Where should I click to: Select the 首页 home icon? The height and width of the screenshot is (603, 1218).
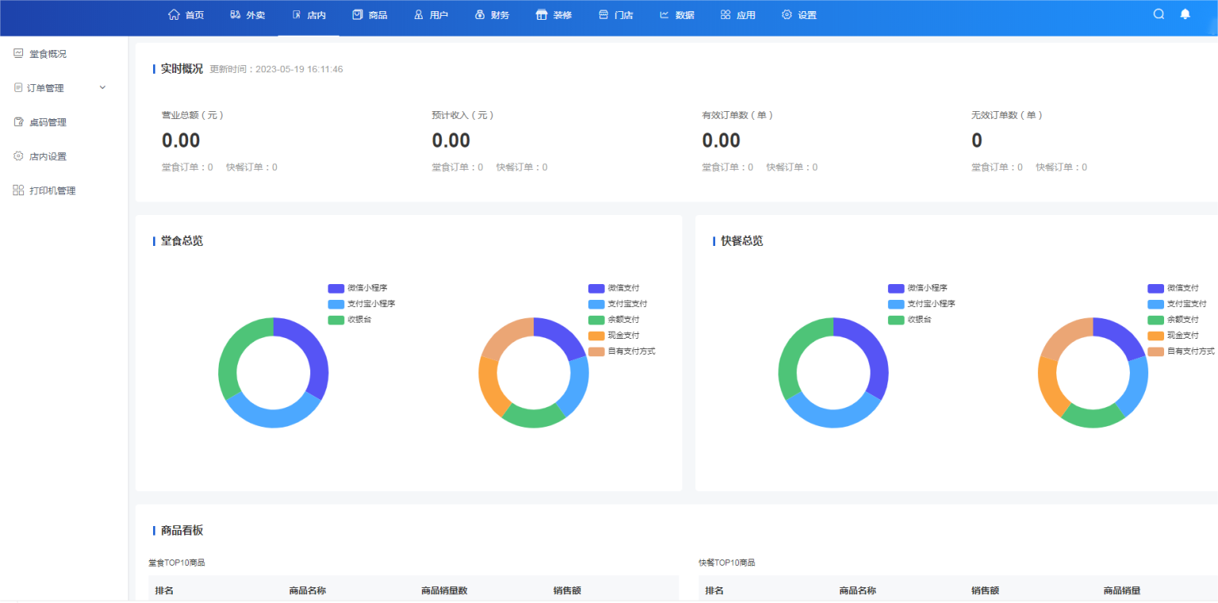173,13
